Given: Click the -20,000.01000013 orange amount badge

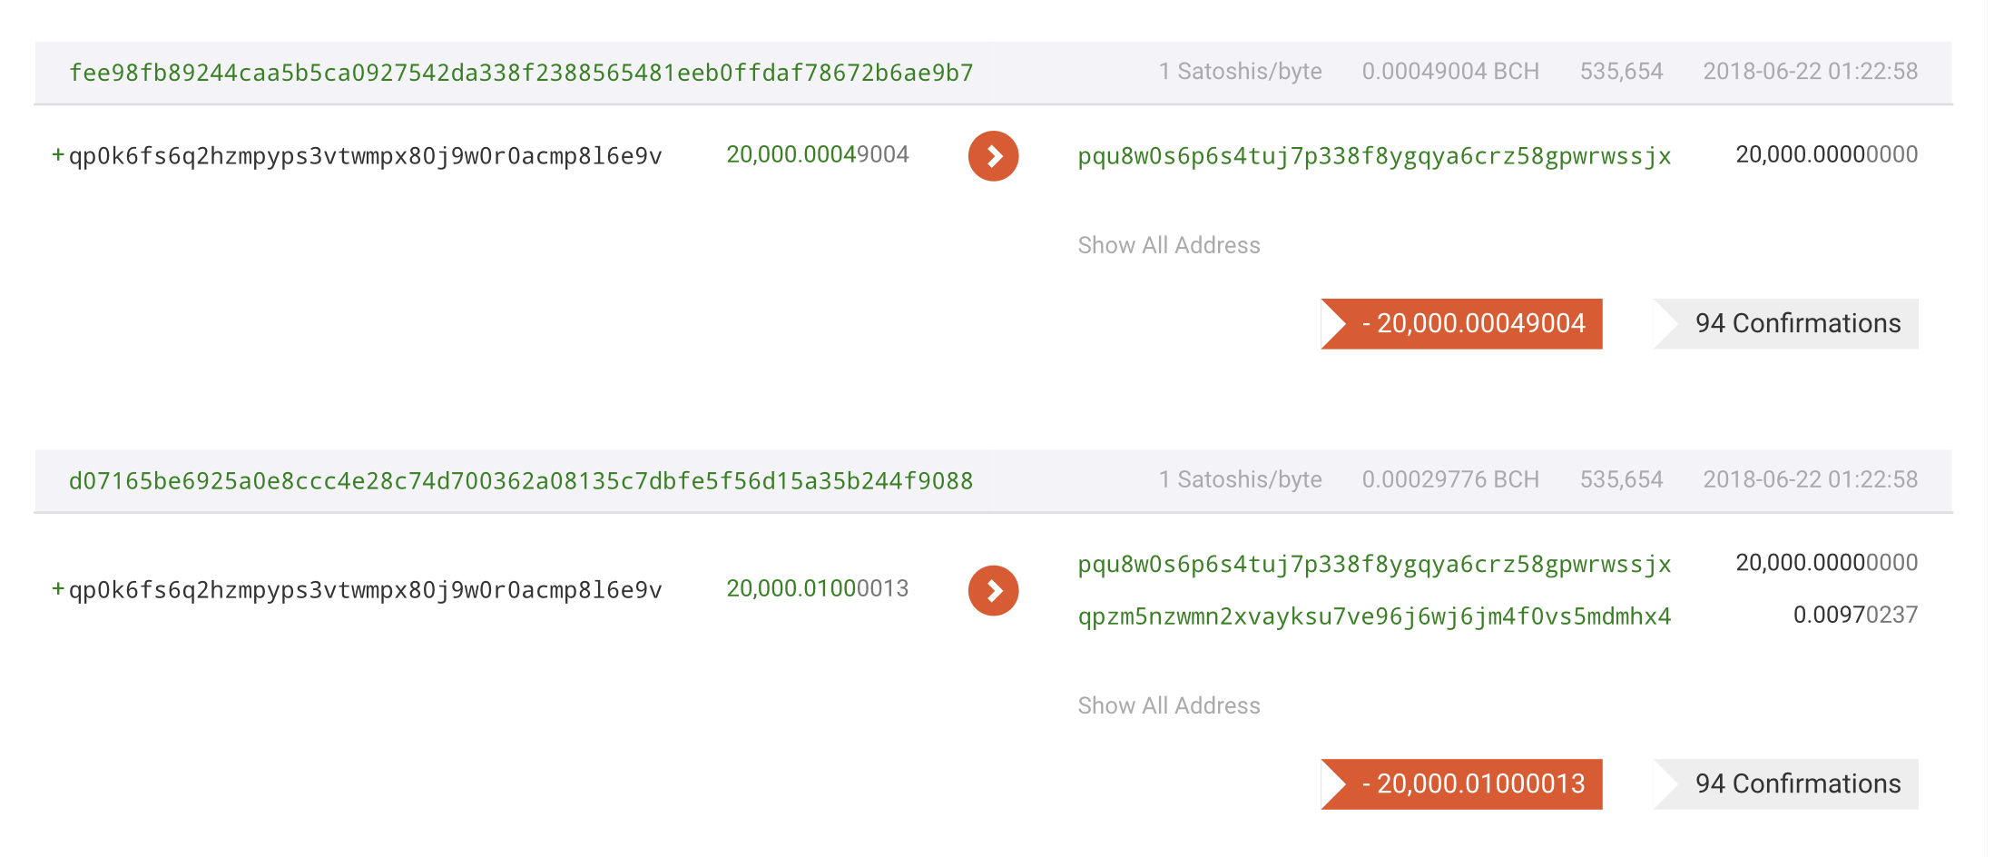Looking at the screenshot, I should click(1461, 783).
